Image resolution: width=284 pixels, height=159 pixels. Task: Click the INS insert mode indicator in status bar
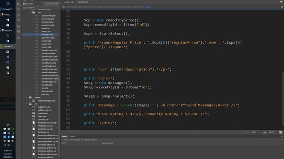[265, 132]
